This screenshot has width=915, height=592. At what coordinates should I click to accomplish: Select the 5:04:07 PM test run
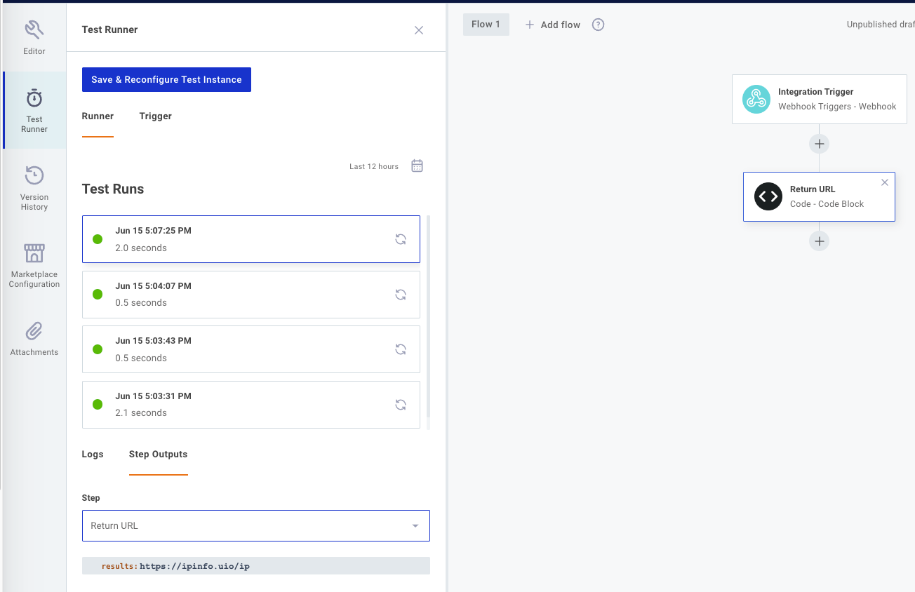tap(251, 295)
